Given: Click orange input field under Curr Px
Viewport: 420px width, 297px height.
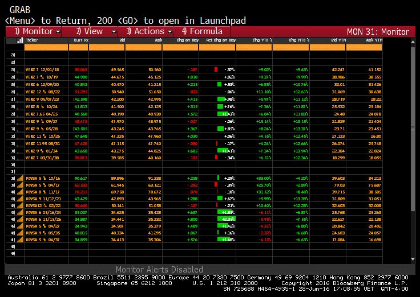Looking at the screenshot, I should coord(79,47).
